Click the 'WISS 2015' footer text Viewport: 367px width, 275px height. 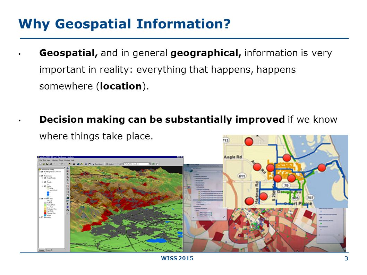click(177, 258)
